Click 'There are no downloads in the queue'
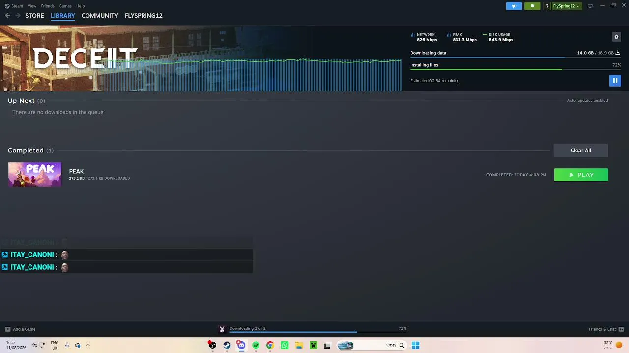The height and width of the screenshot is (353, 629). (x=58, y=112)
